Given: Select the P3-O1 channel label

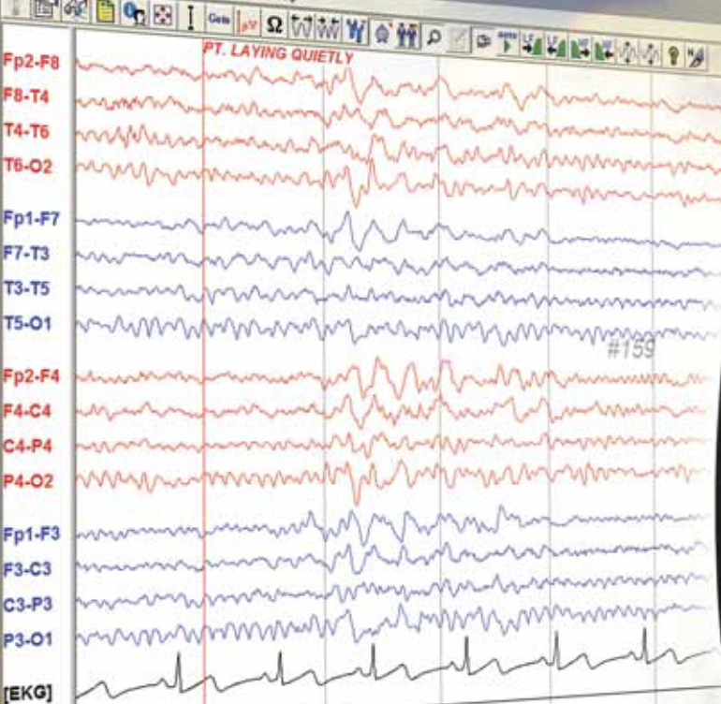Looking at the screenshot, I should coord(27,639).
